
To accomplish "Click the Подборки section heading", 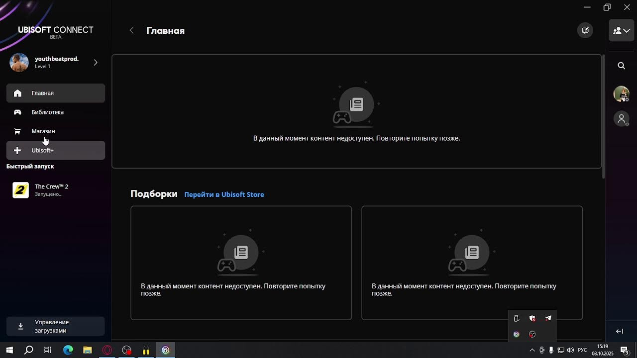I will 154,194.
